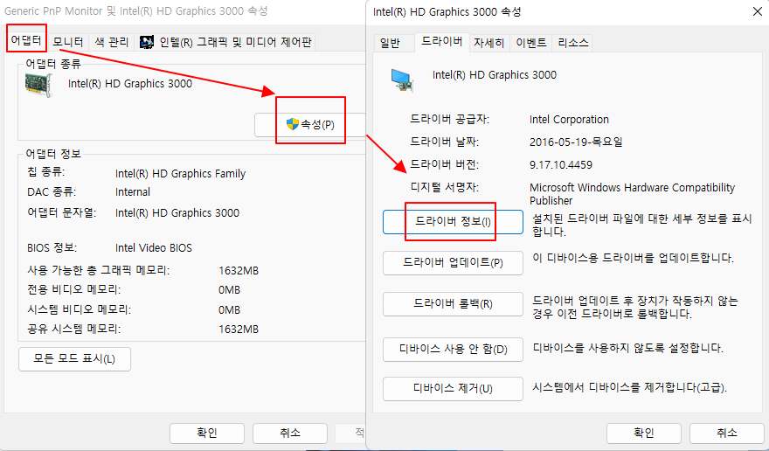Click 디바이스 사용 안 함(D) button
Screen dimensions: 769x451
pos(453,350)
